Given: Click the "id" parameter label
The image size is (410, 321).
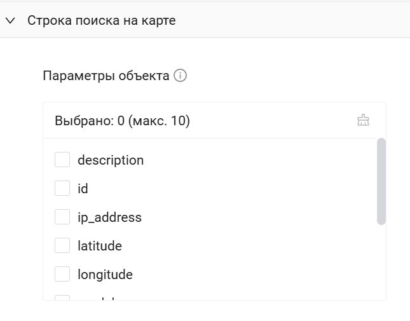Looking at the screenshot, I should 83,189.
